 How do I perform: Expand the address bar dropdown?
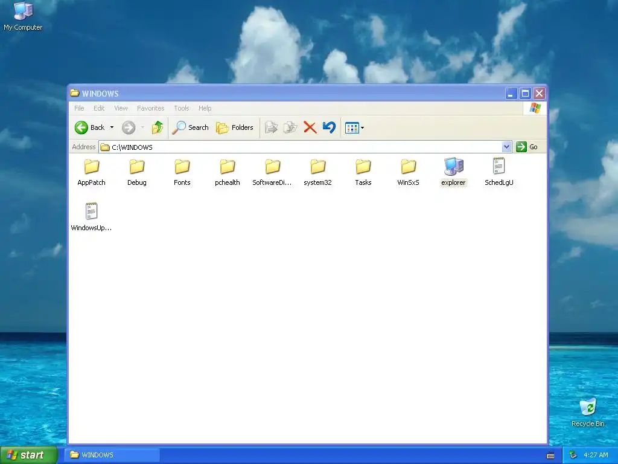click(x=506, y=147)
